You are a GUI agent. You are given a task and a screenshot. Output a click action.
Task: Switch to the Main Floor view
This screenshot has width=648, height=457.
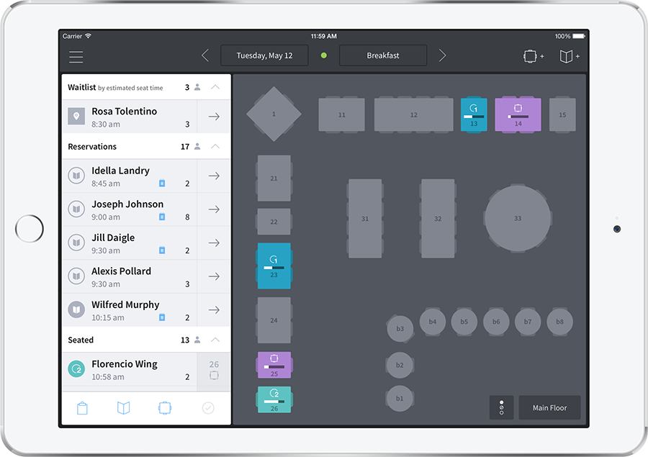pyautogui.click(x=549, y=407)
